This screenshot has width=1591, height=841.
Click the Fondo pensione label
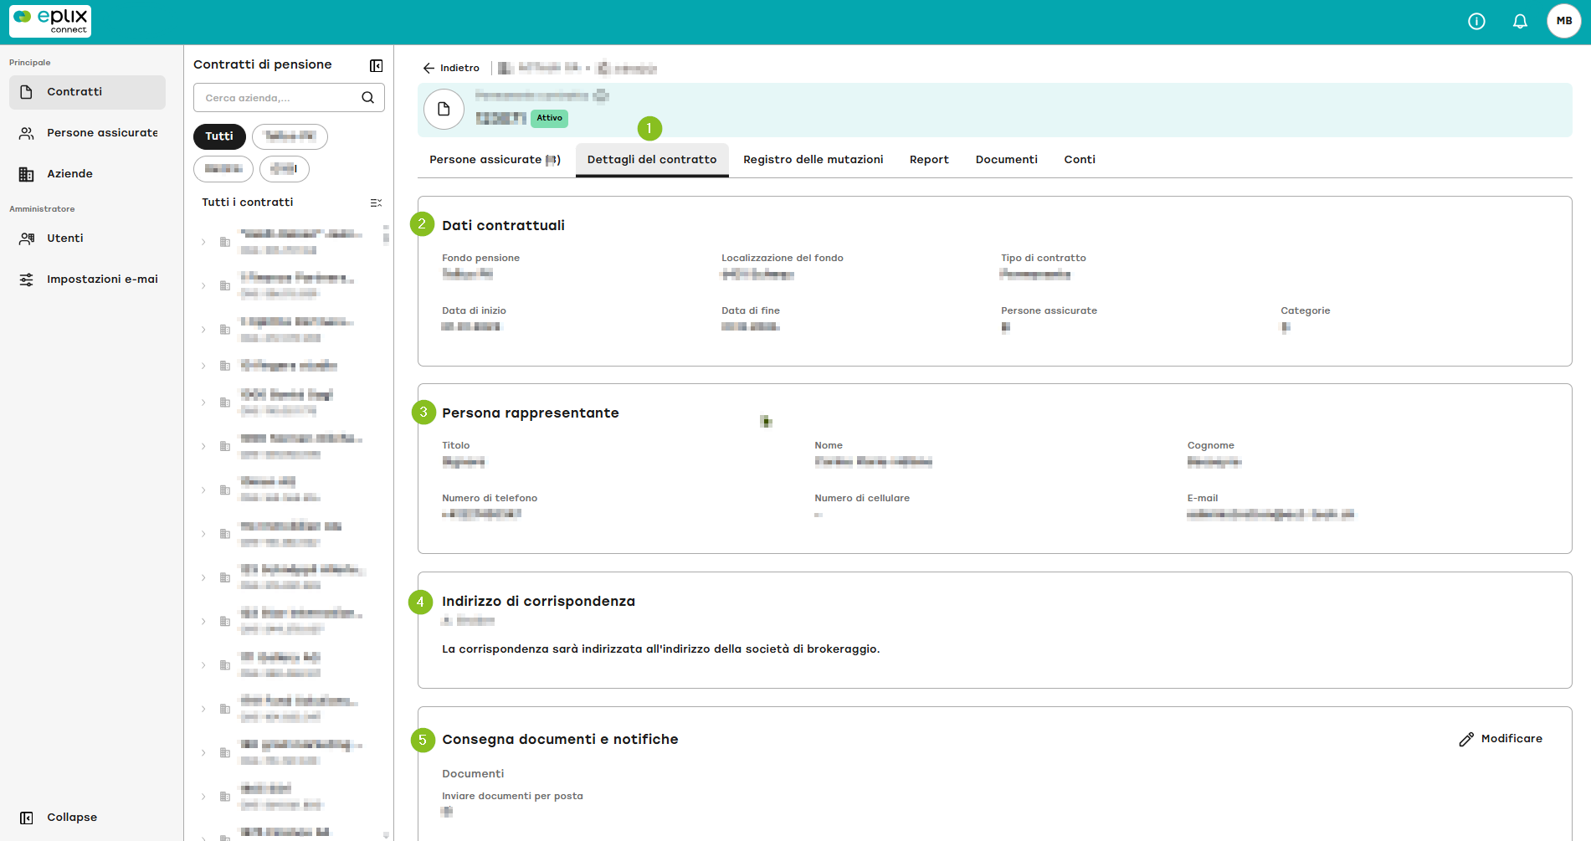coord(480,259)
